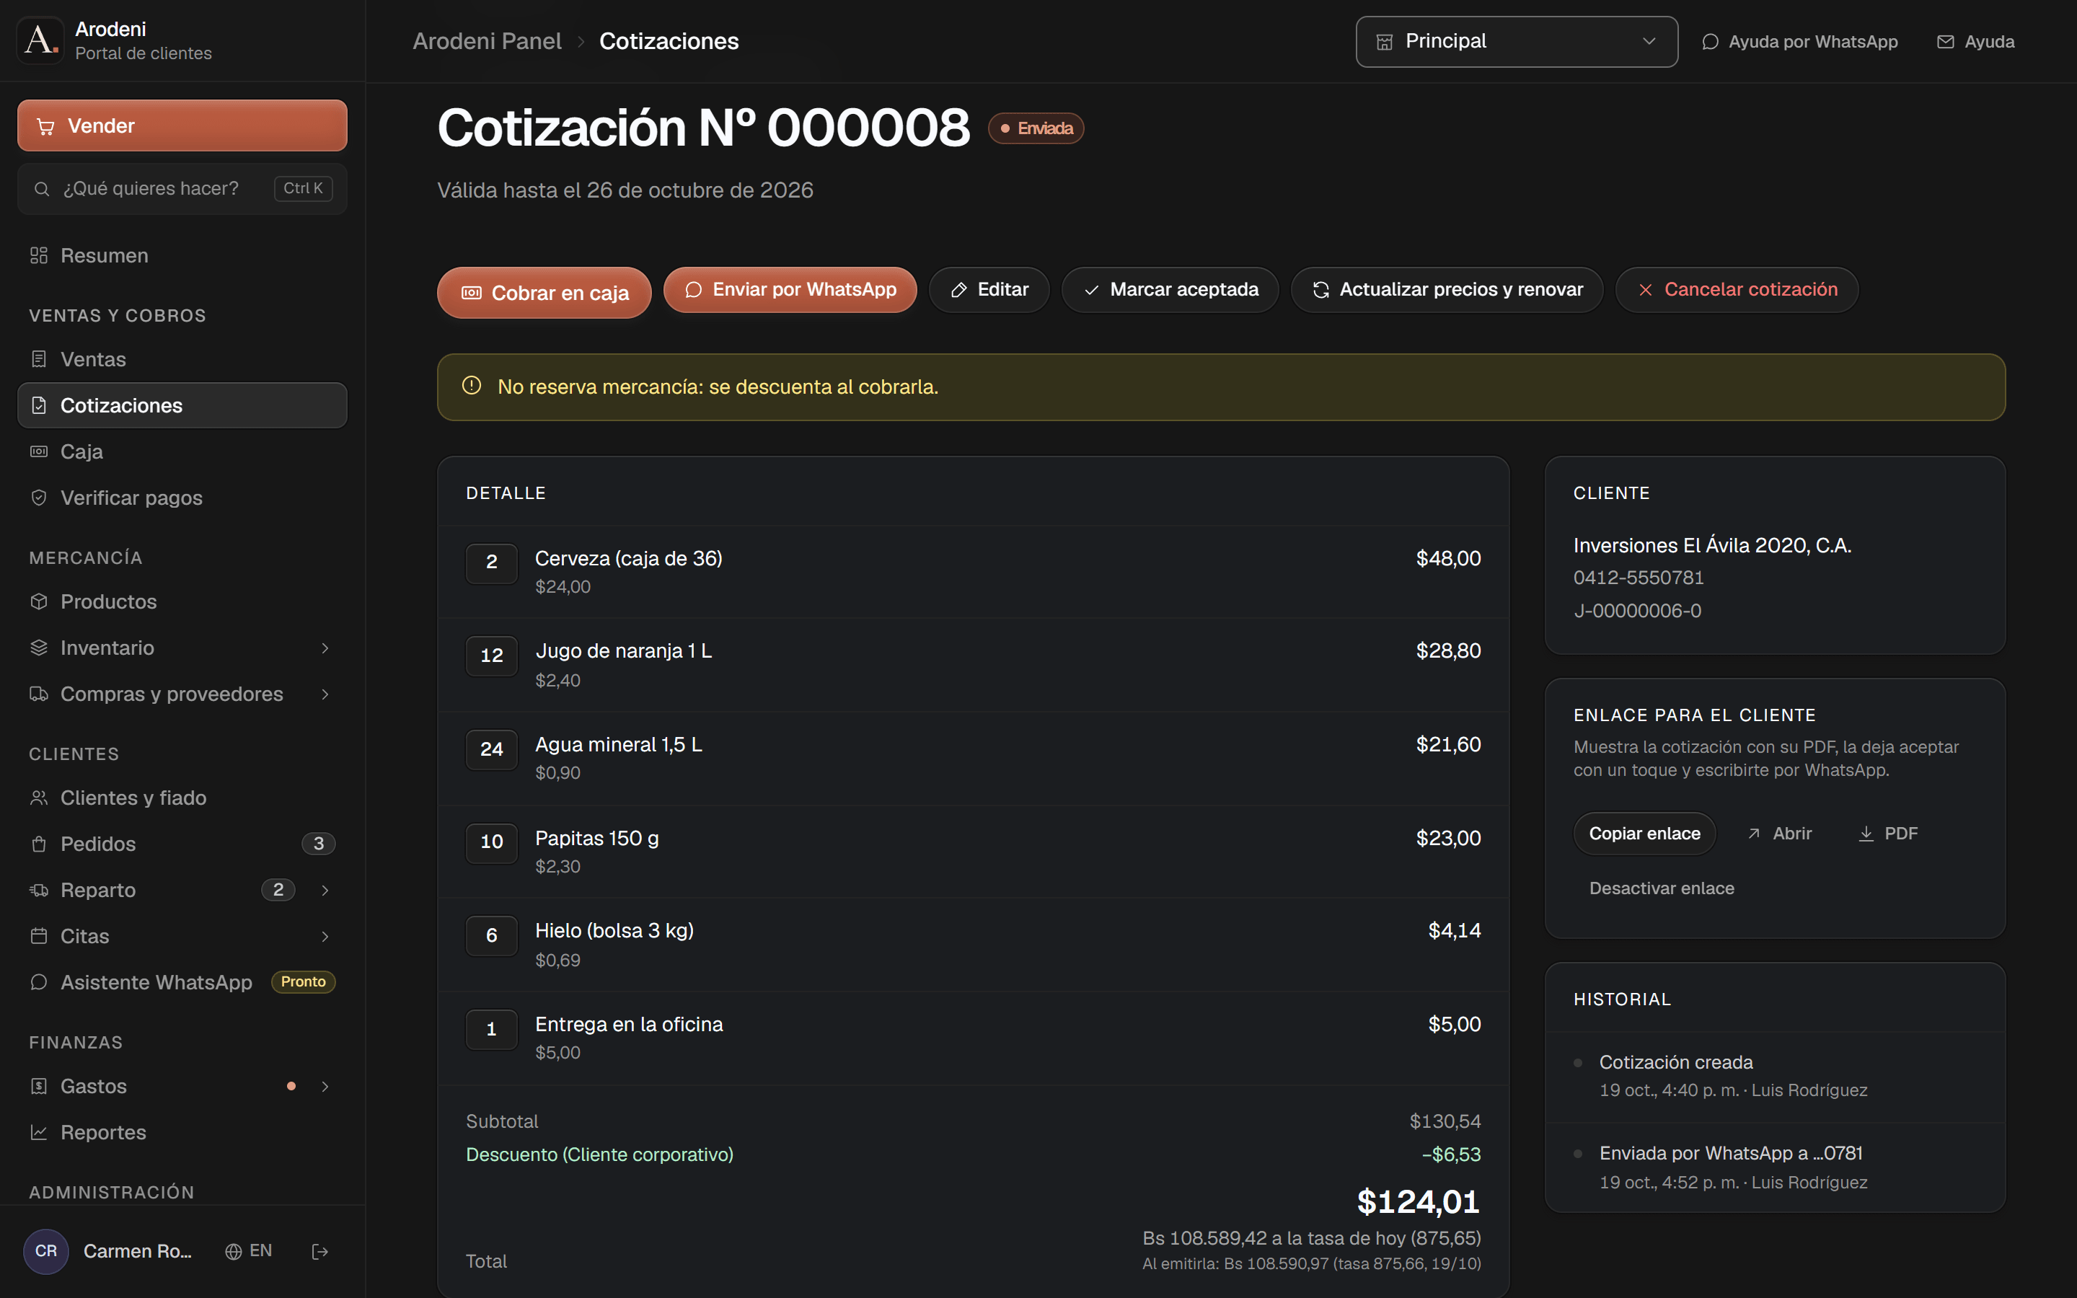
Task: Expand the Reparto submenu chevron
Action: (x=325, y=891)
